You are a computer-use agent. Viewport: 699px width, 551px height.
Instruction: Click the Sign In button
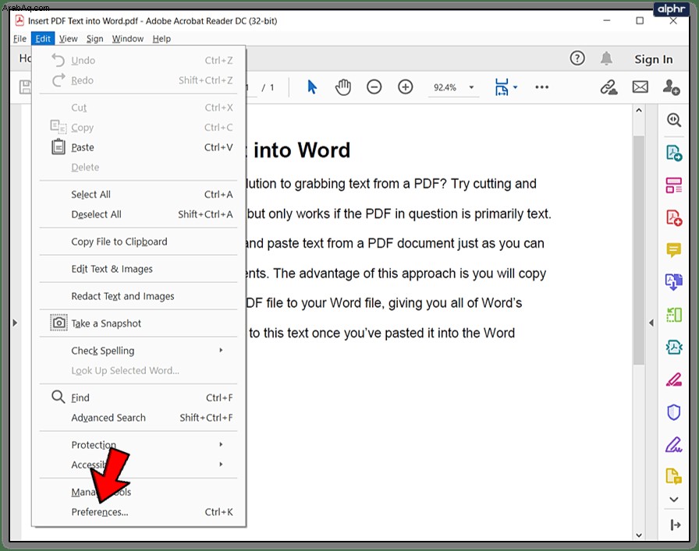(x=654, y=59)
